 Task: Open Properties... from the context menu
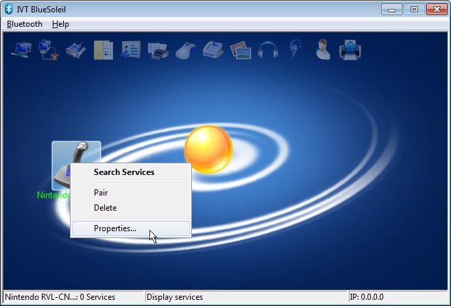[131, 228]
